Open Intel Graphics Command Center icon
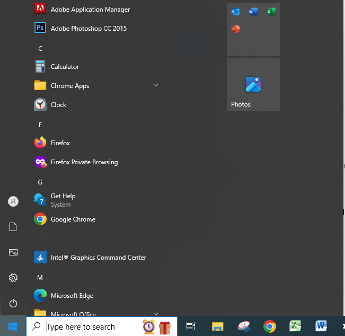The width and height of the screenshot is (345, 336). pyautogui.click(x=40, y=257)
